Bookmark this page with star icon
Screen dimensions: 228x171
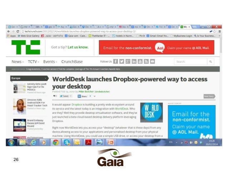[214, 31]
